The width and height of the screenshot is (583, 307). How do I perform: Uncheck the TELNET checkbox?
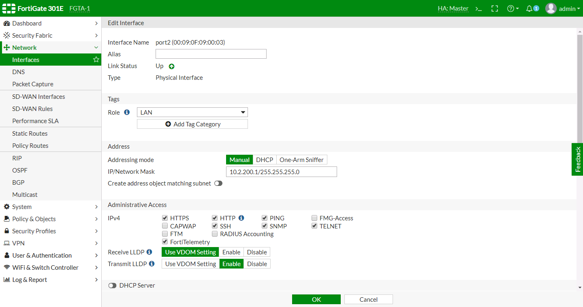coord(314,226)
